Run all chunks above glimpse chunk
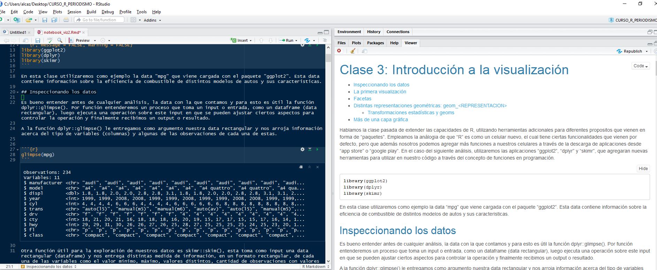 310,149
